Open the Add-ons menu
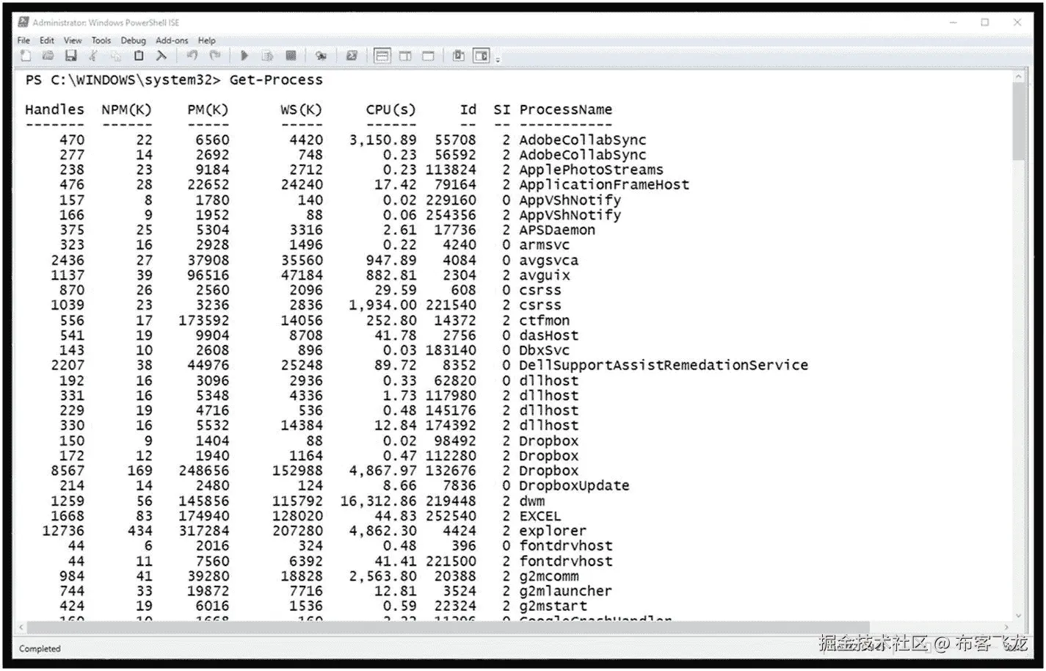1046x671 pixels. tap(172, 40)
